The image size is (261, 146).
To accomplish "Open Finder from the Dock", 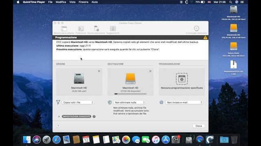I will [x=27, y=140].
